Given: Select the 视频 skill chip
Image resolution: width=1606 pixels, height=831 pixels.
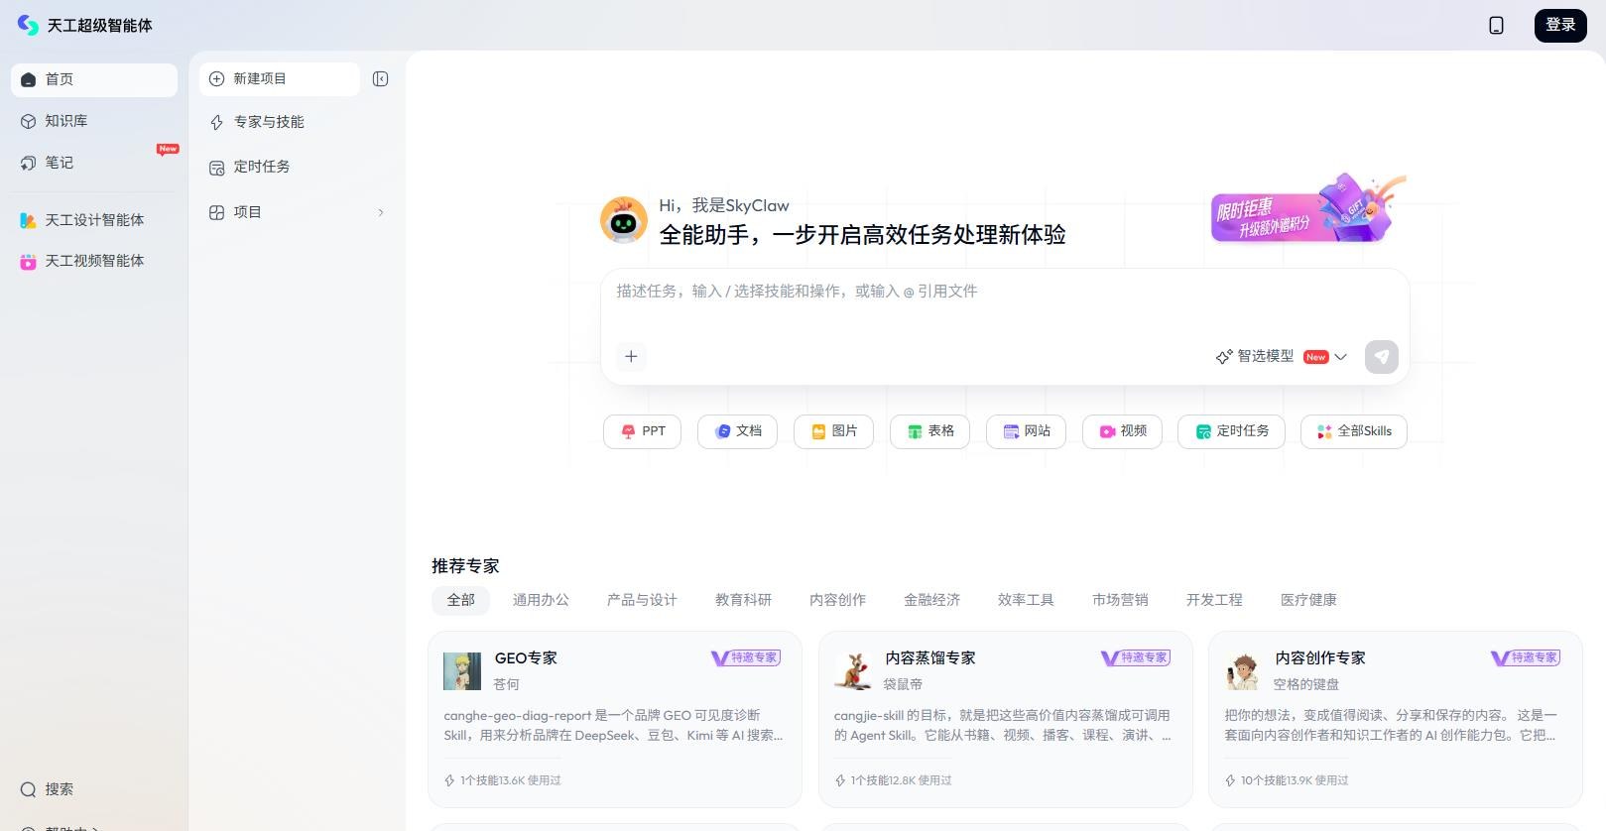Looking at the screenshot, I should click(x=1122, y=431).
